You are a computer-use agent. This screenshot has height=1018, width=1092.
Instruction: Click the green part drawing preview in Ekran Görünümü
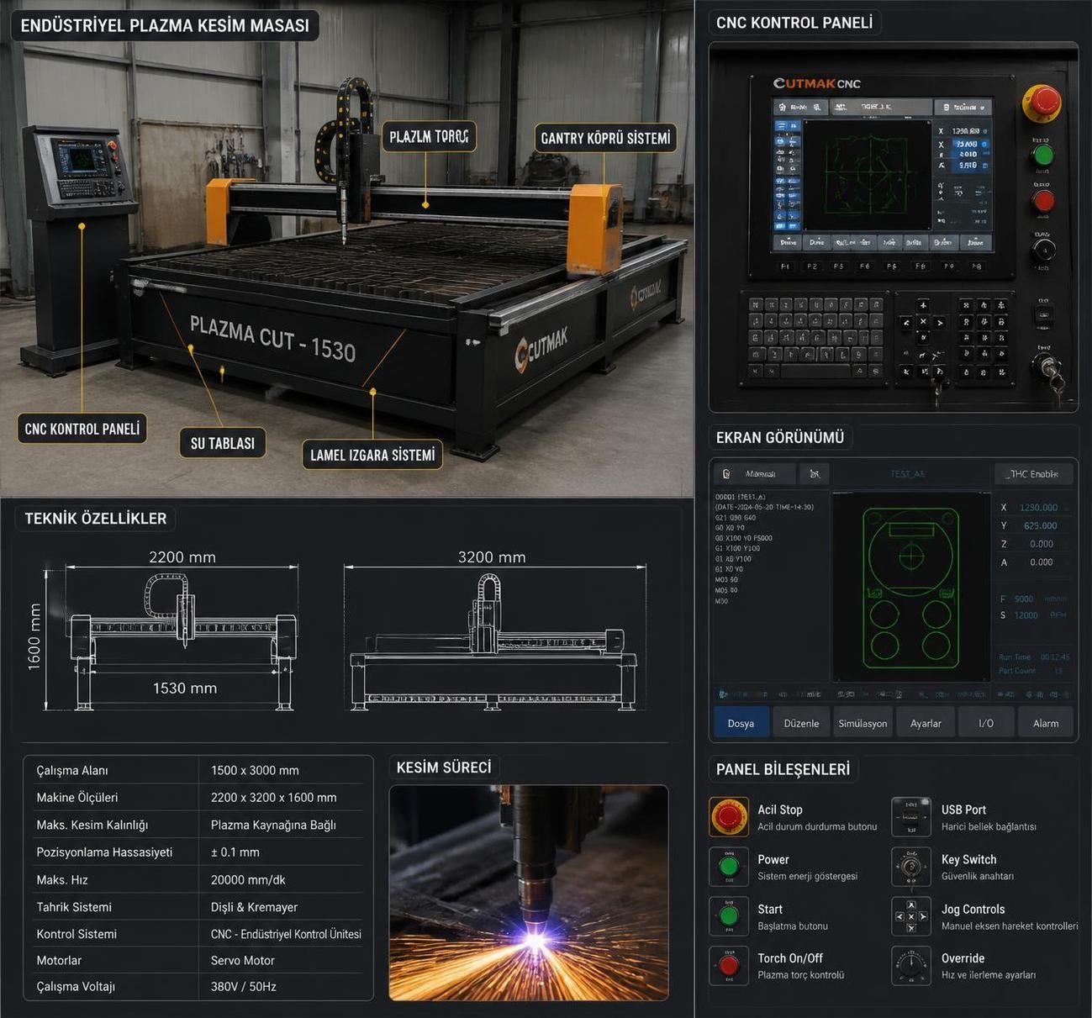point(911,588)
